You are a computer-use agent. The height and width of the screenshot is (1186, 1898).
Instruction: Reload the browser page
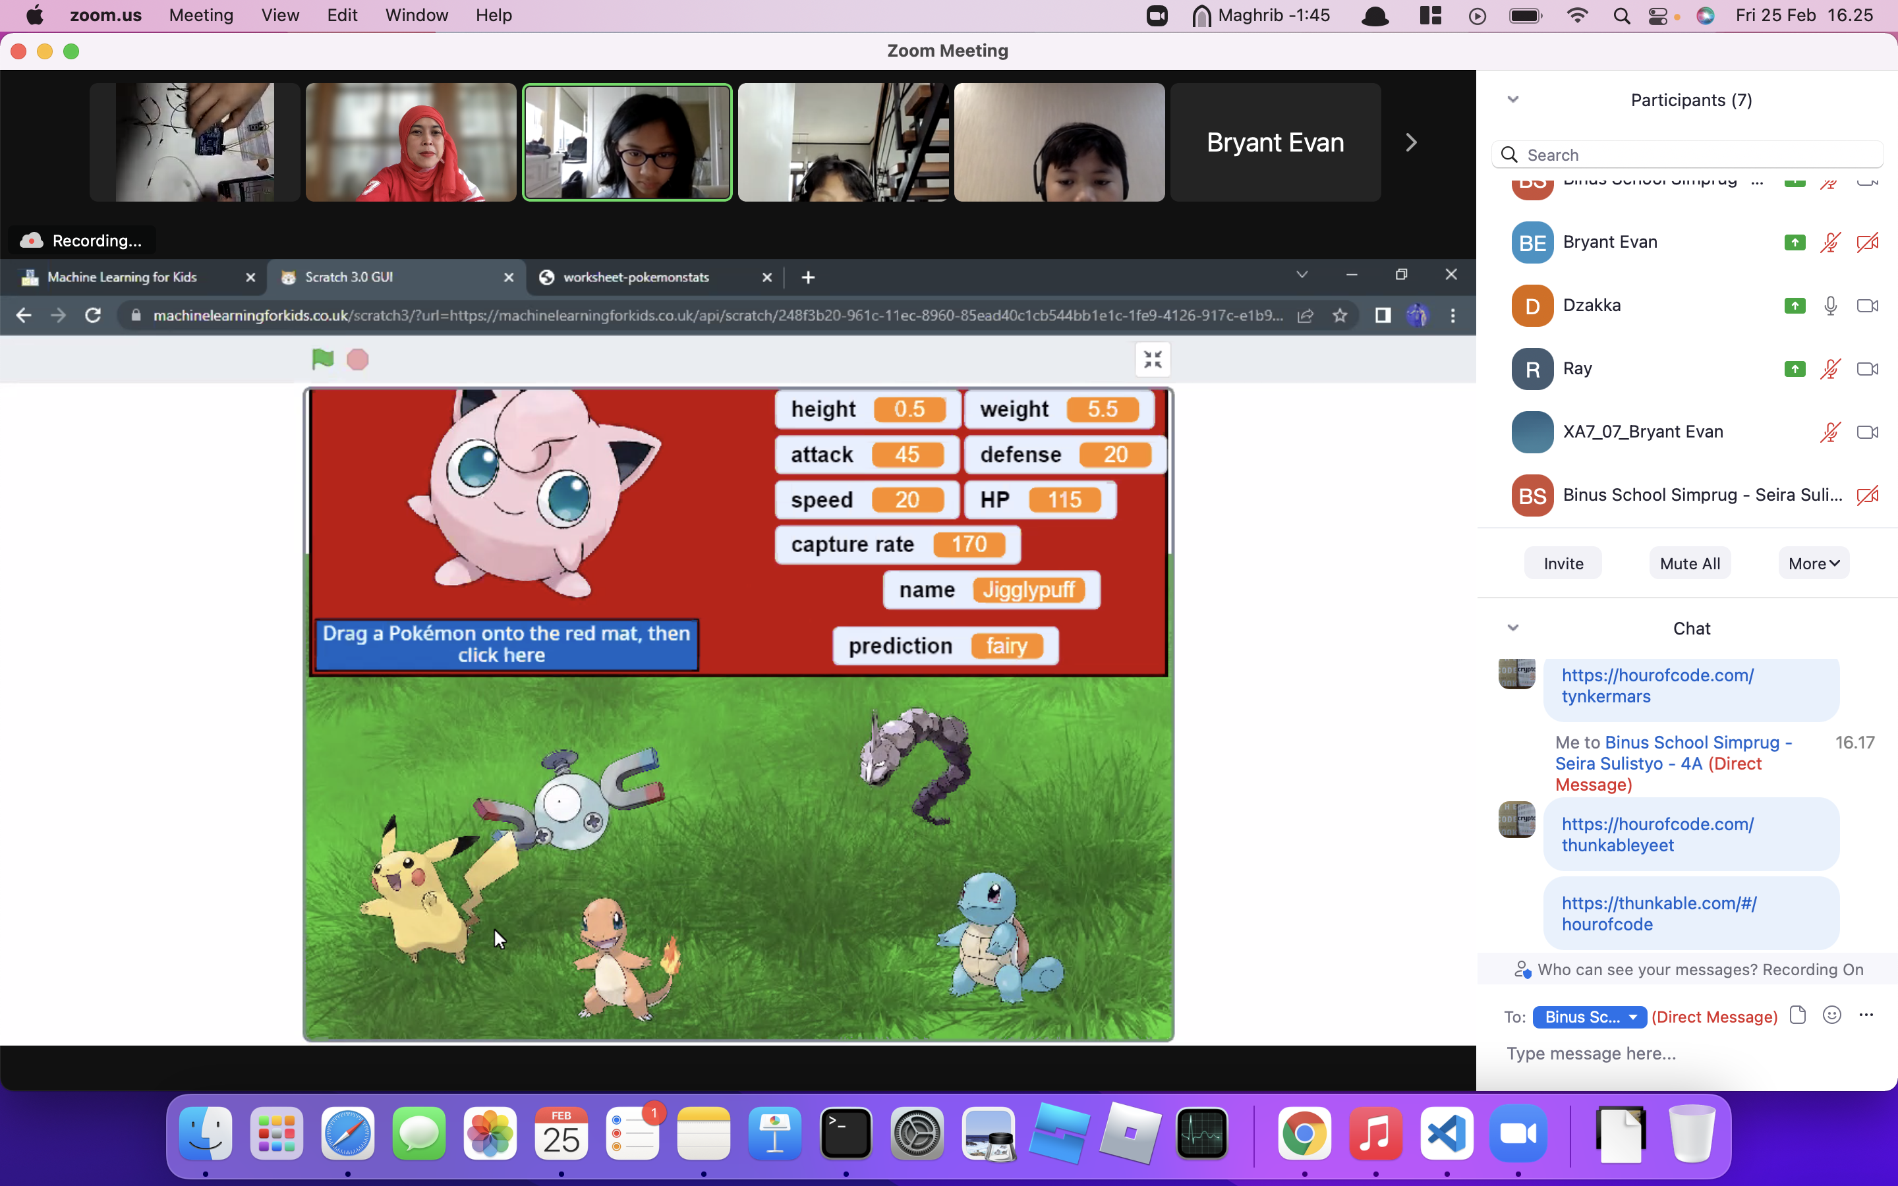92,316
